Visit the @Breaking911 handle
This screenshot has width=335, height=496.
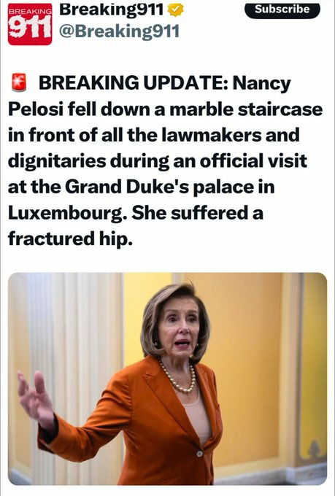[x=120, y=31]
